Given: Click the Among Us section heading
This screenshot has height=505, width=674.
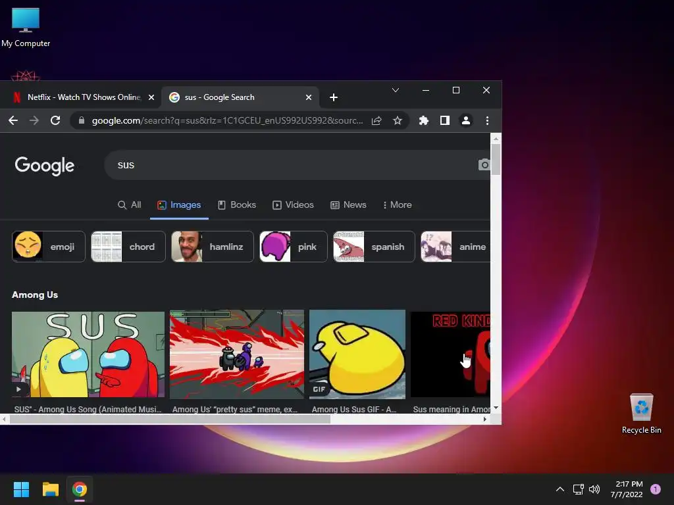Looking at the screenshot, I should click(35, 295).
